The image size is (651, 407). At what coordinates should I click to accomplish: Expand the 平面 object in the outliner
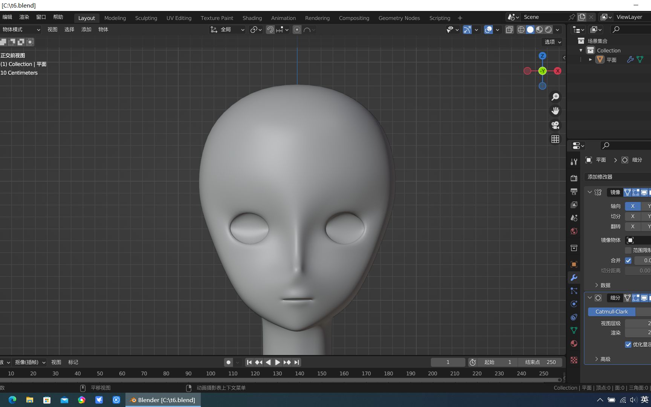point(590,60)
